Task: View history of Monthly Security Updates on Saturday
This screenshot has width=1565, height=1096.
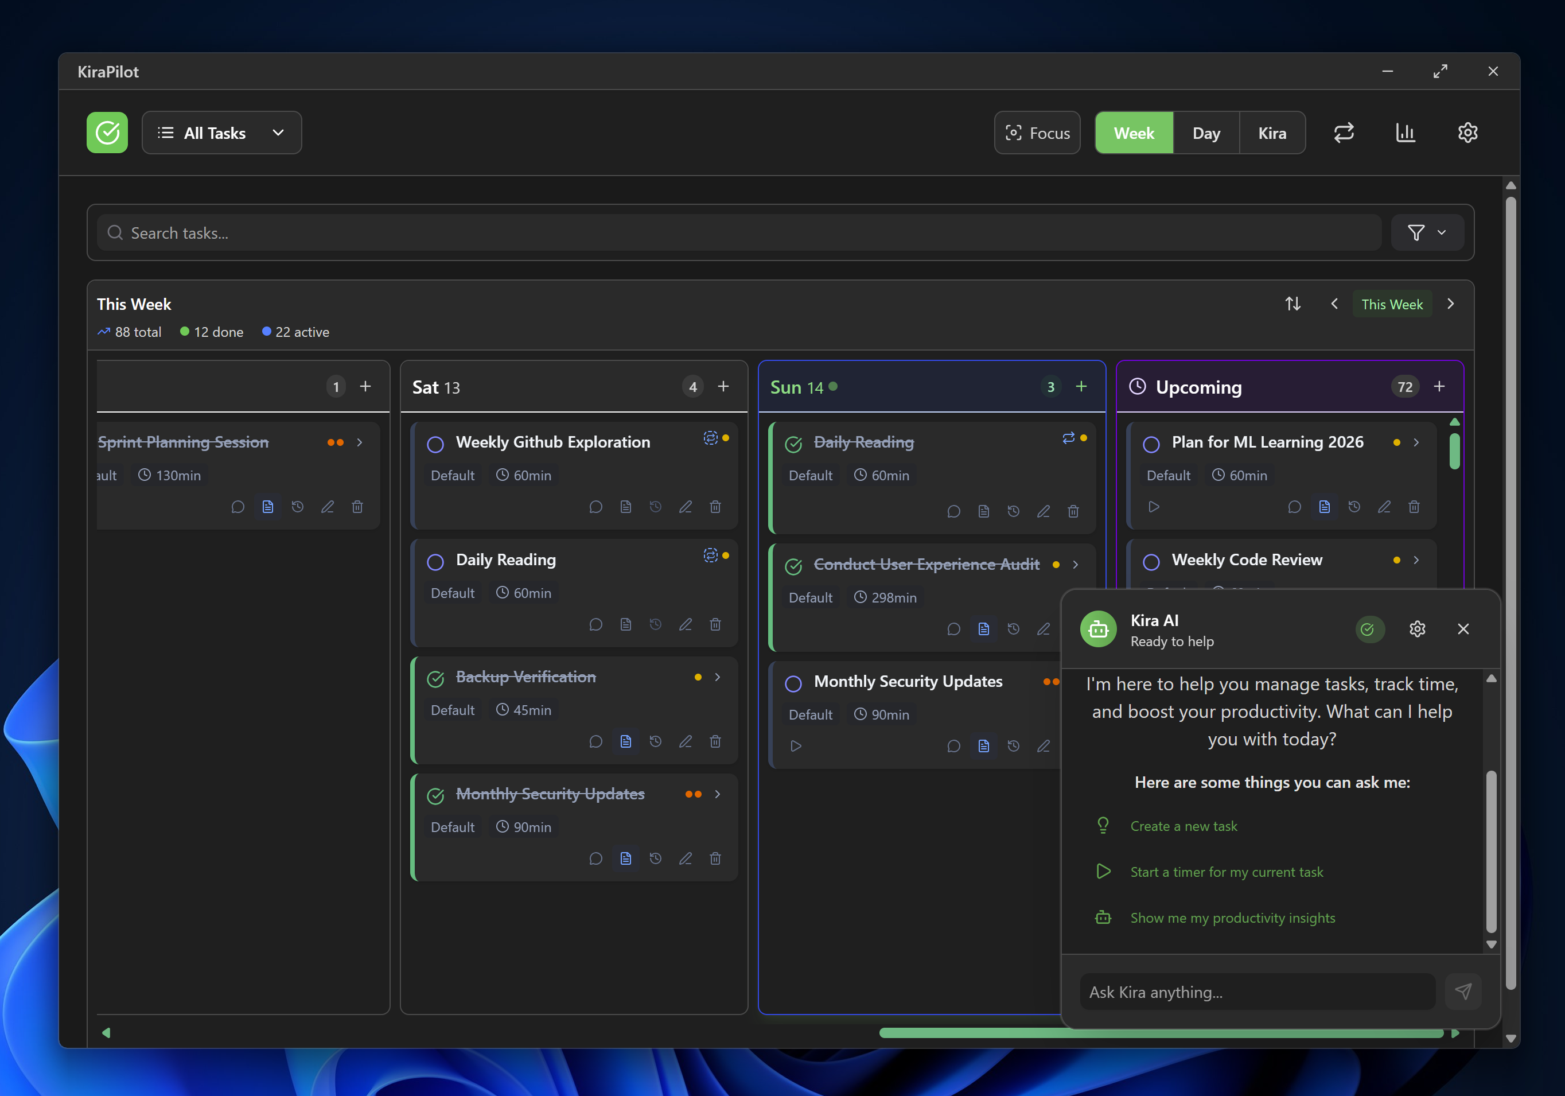Action: [x=655, y=859]
